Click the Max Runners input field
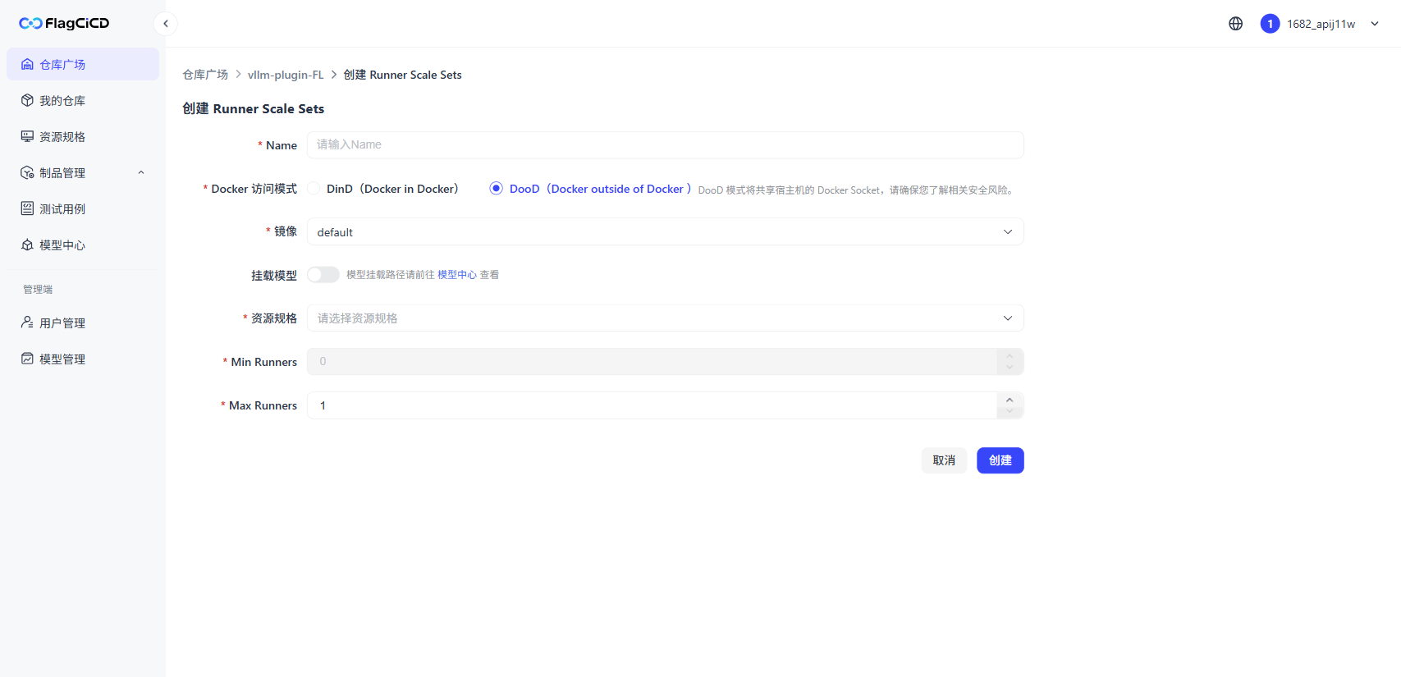 [652, 405]
